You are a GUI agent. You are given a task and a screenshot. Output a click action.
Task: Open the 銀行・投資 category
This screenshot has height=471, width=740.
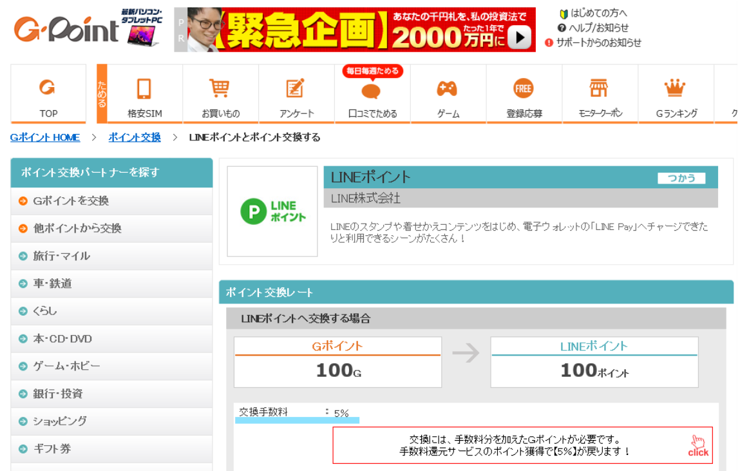tap(112, 394)
